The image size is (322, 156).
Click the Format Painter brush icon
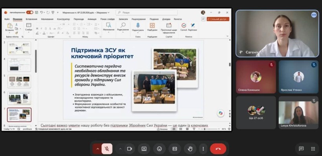coord(16,33)
